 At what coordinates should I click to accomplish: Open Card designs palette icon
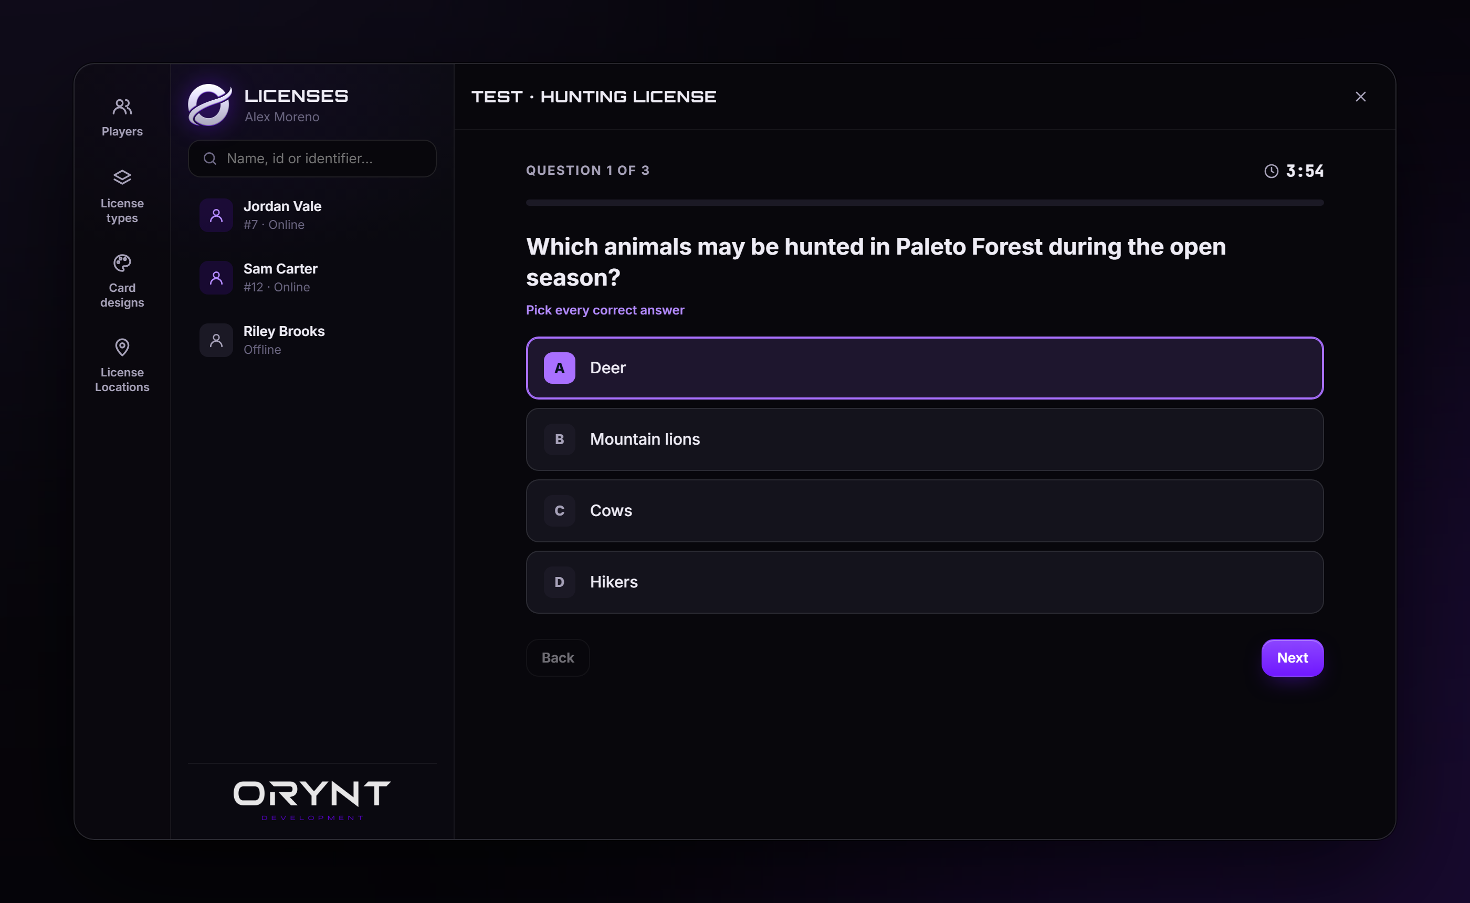(122, 262)
